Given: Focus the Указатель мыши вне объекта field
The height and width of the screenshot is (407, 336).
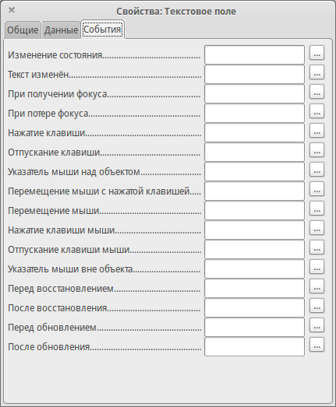Looking at the screenshot, I should [x=254, y=269].
